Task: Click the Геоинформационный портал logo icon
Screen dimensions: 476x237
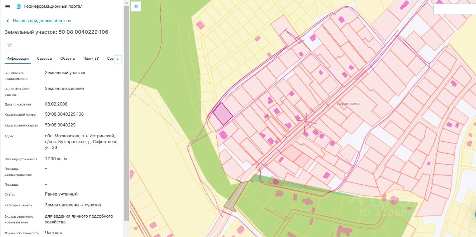Action: pos(19,7)
